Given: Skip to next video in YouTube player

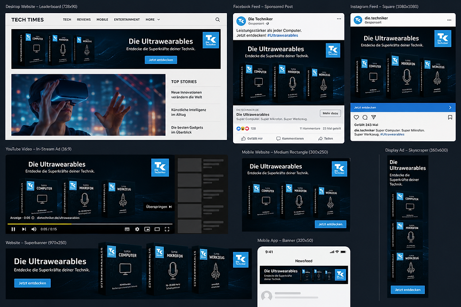Looking at the screenshot, I should [24, 229].
